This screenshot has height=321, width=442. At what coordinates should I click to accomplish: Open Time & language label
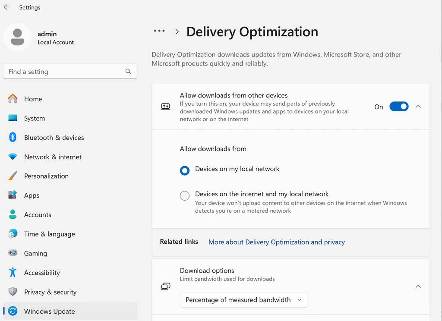point(49,234)
